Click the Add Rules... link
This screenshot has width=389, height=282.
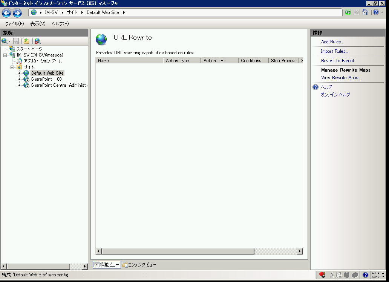[x=332, y=42]
